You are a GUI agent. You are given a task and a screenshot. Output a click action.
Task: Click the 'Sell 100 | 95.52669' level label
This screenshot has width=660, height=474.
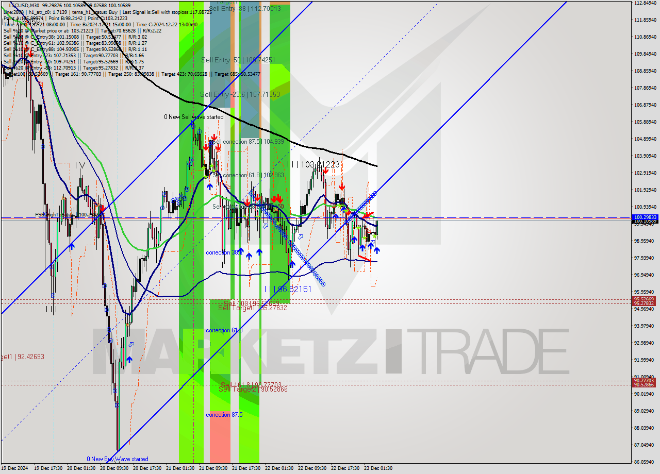252,303
